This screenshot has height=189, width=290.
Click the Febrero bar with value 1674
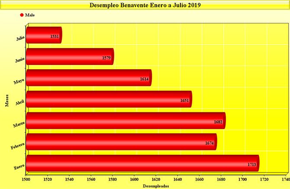[x=121, y=142]
